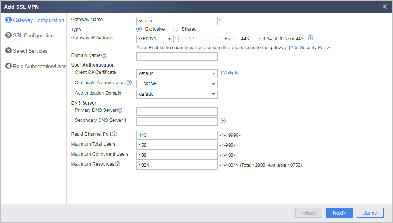The image size is (393, 223).
Task: Click the Maximum Resources help icon
Action: (x=117, y=164)
